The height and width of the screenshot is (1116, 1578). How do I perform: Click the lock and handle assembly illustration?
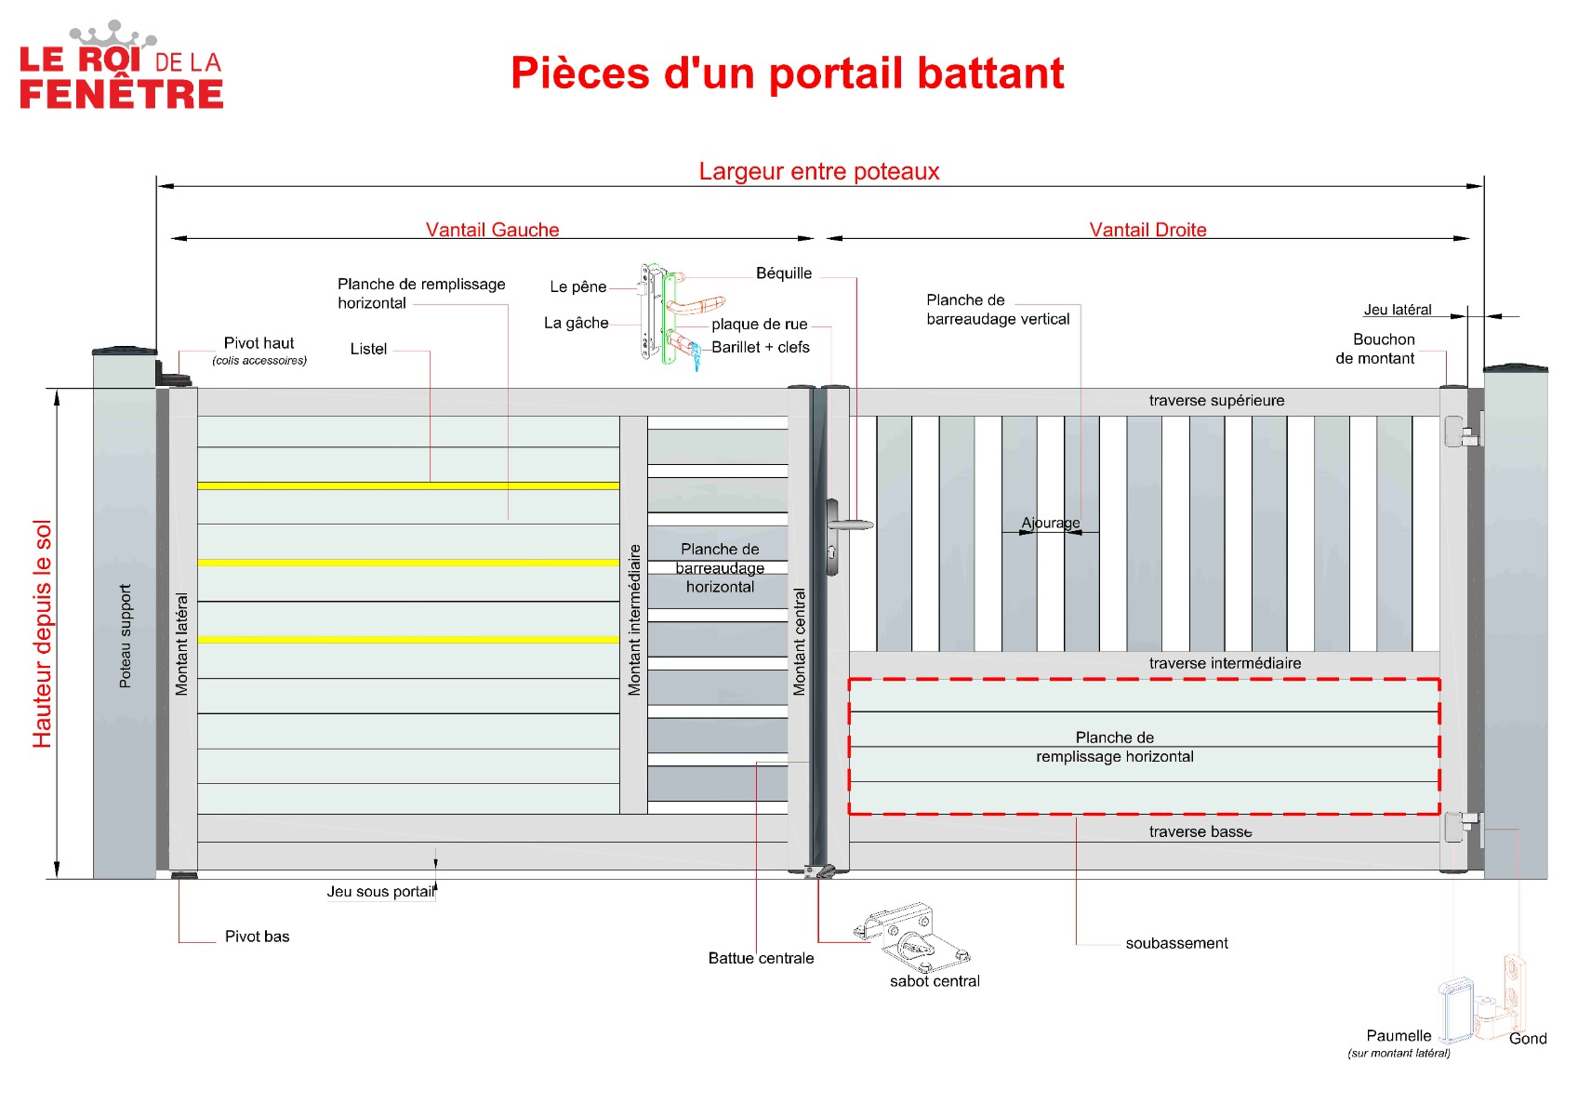[x=679, y=316]
